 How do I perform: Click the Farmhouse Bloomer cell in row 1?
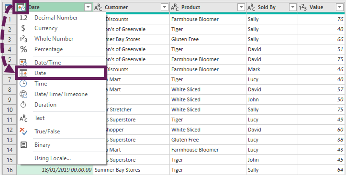pyautogui.click(x=208, y=19)
